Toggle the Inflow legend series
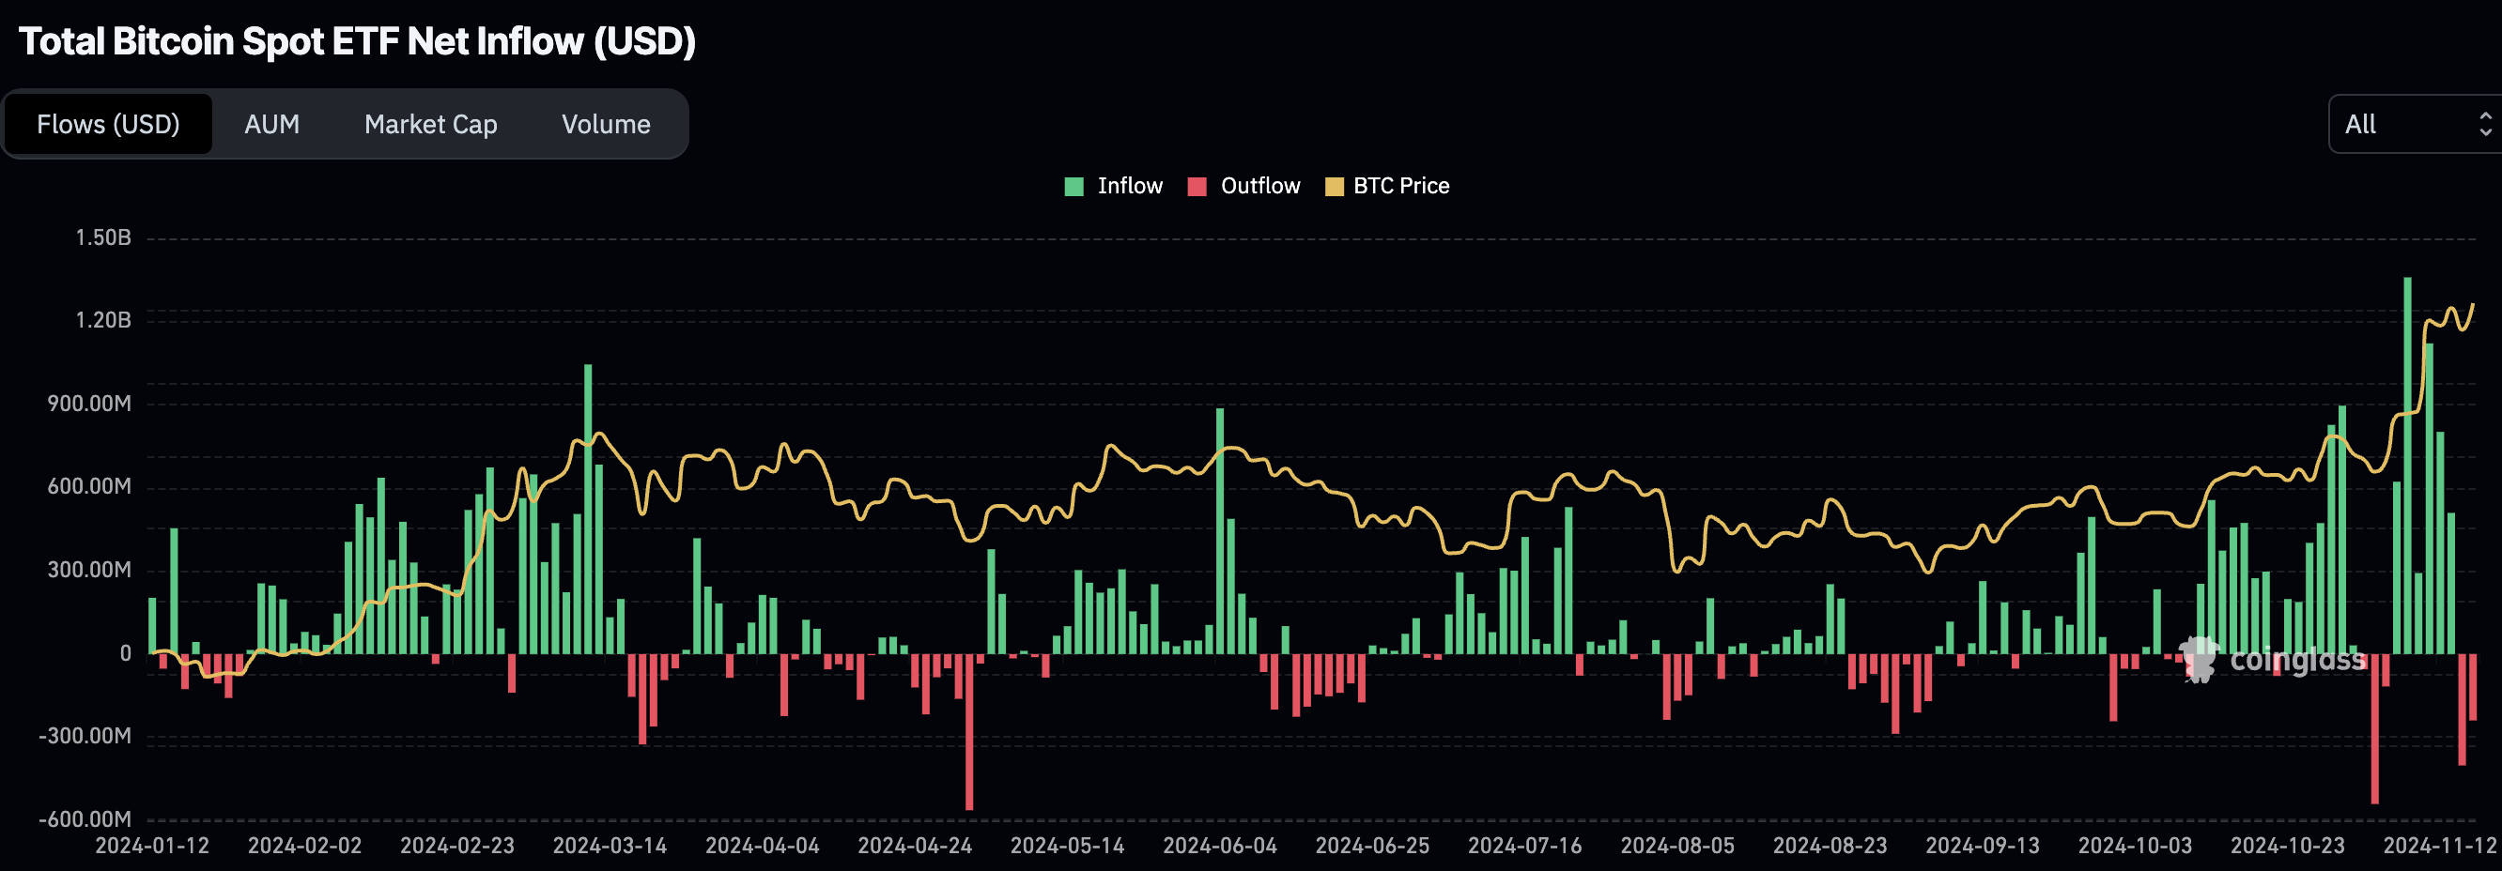The height and width of the screenshot is (871, 2502). click(x=1113, y=187)
